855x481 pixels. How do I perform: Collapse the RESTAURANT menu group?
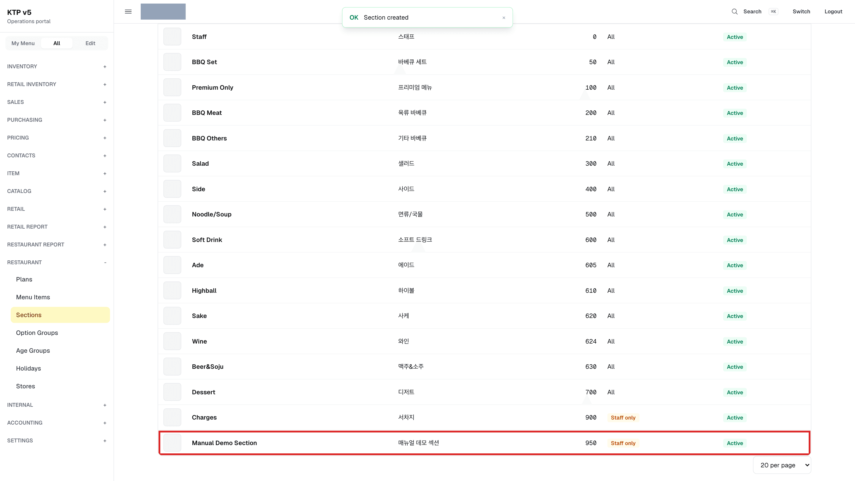[57, 262]
